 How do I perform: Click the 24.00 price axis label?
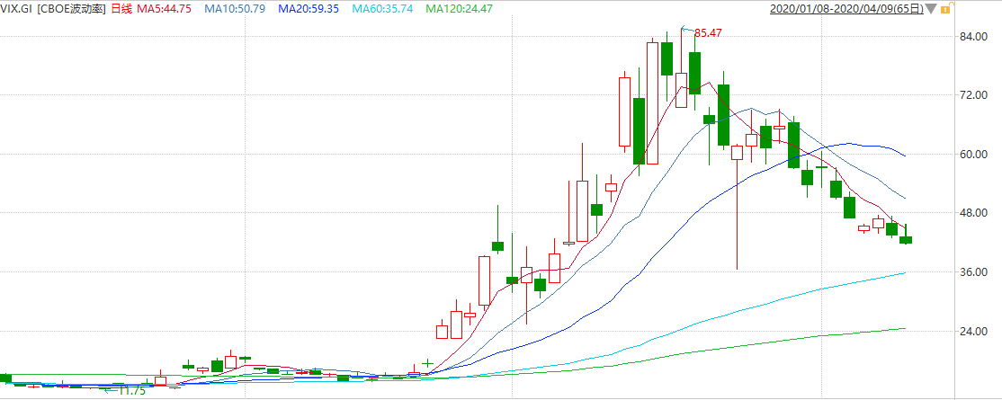[974, 331]
